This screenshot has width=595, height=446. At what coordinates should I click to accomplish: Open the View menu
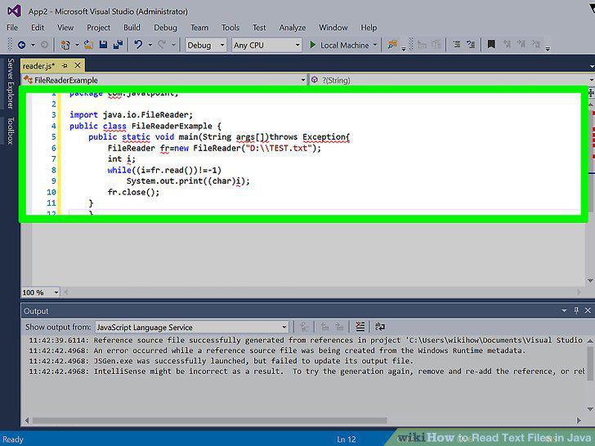[x=65, y=28]
